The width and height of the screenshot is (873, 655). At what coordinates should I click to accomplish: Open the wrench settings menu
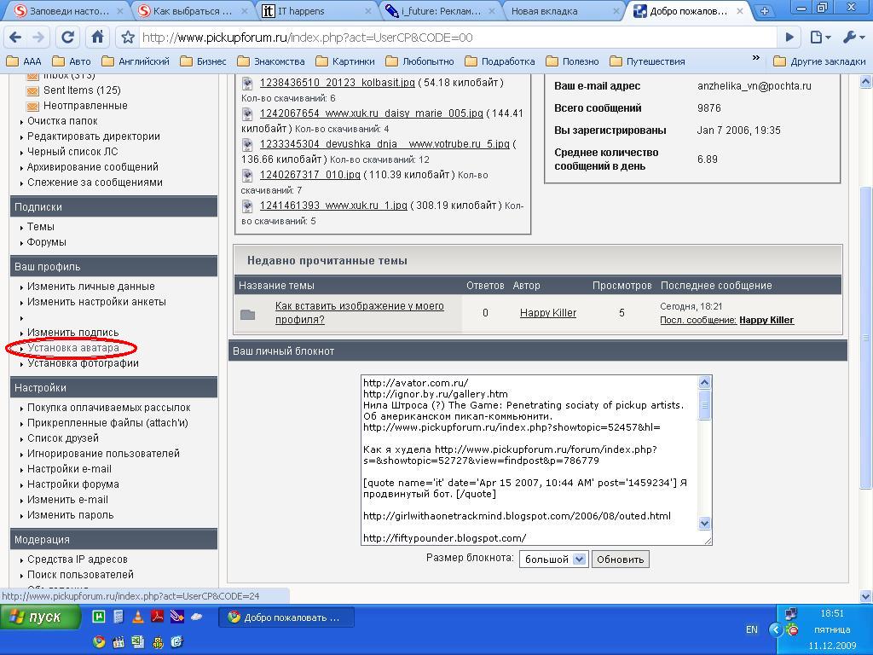[853, 38]
